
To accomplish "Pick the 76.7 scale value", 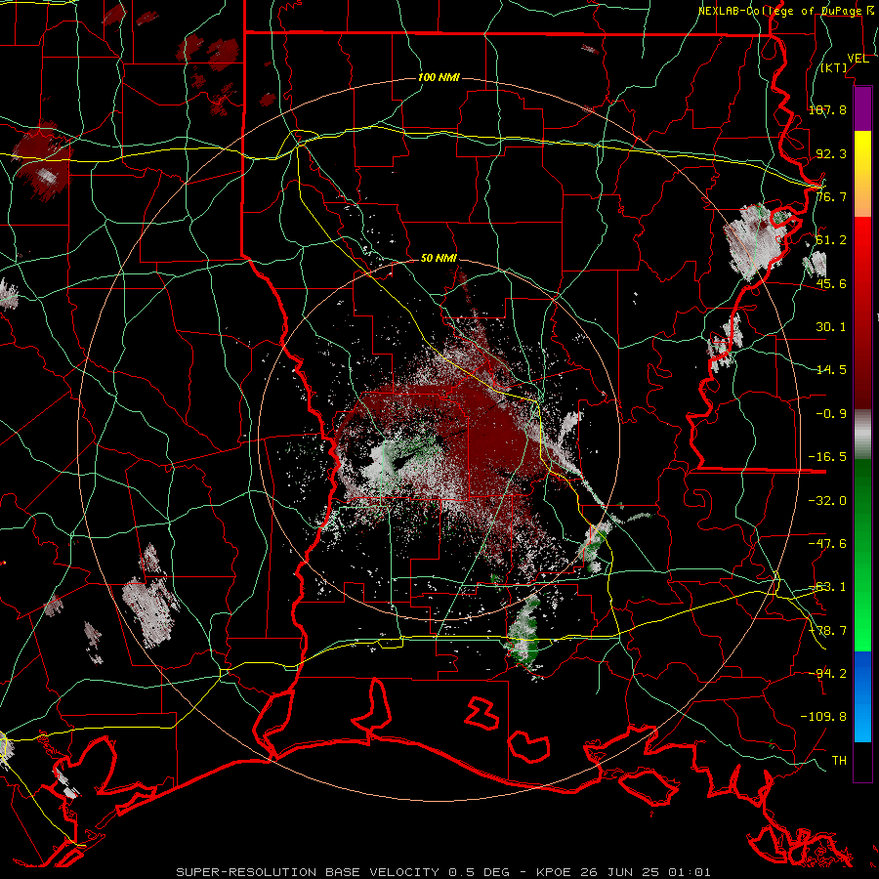I will pos(831,196).
